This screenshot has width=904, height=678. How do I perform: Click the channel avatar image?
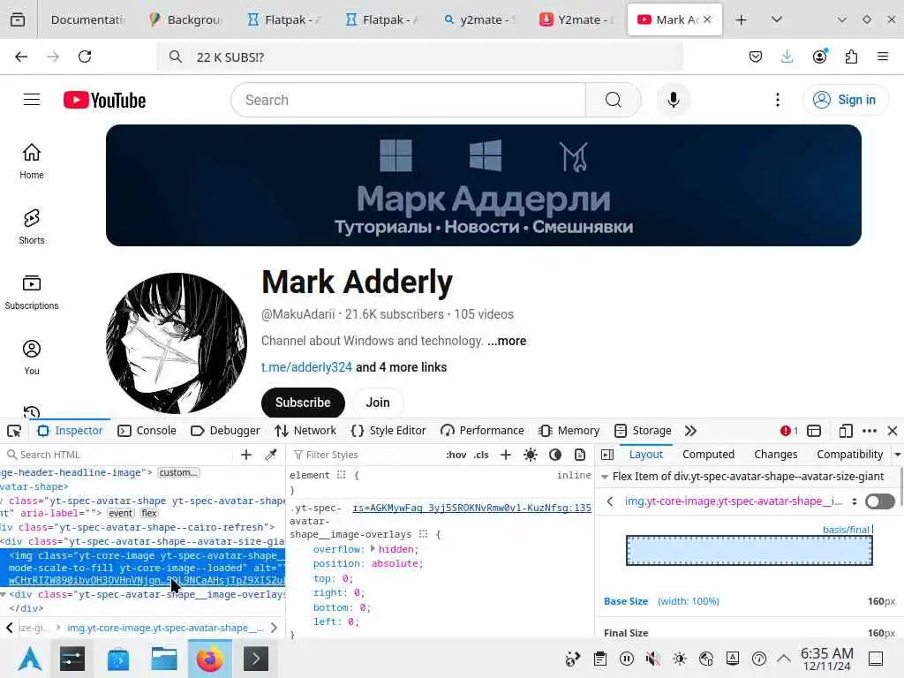point(177,343)
